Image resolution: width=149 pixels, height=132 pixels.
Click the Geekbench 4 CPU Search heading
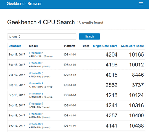[x=41, y=22]
